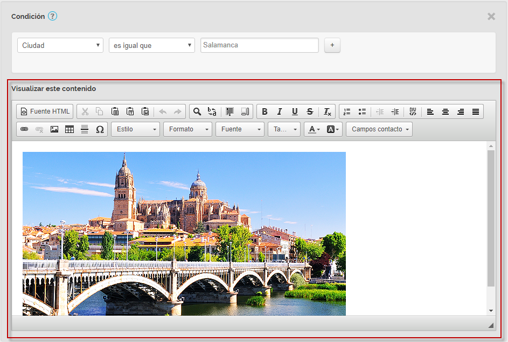Create a DIV container

pos(413,111)
